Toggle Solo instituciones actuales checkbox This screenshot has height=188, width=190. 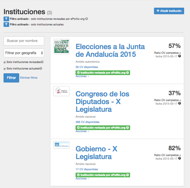tap(5, 69)
